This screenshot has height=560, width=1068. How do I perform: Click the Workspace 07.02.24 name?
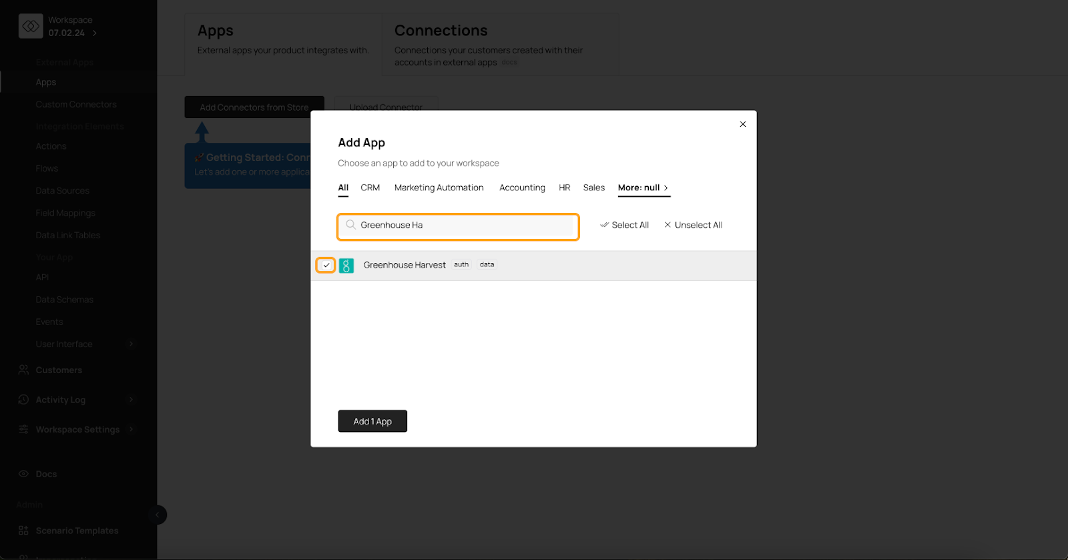70,26
